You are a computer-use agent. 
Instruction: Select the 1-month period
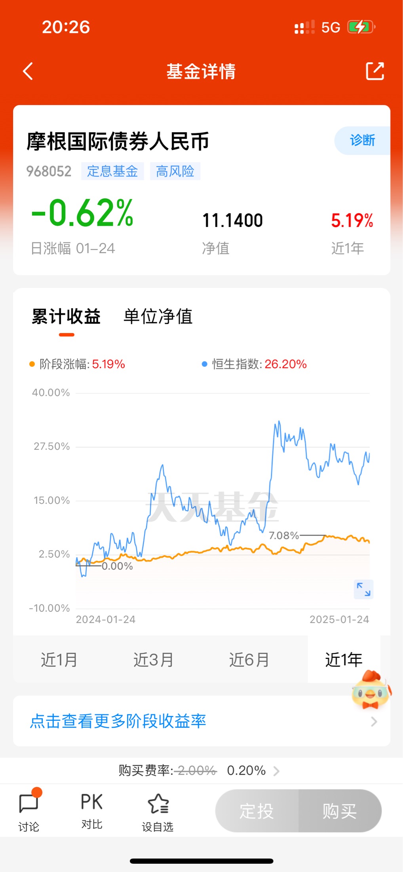[59, 660]
